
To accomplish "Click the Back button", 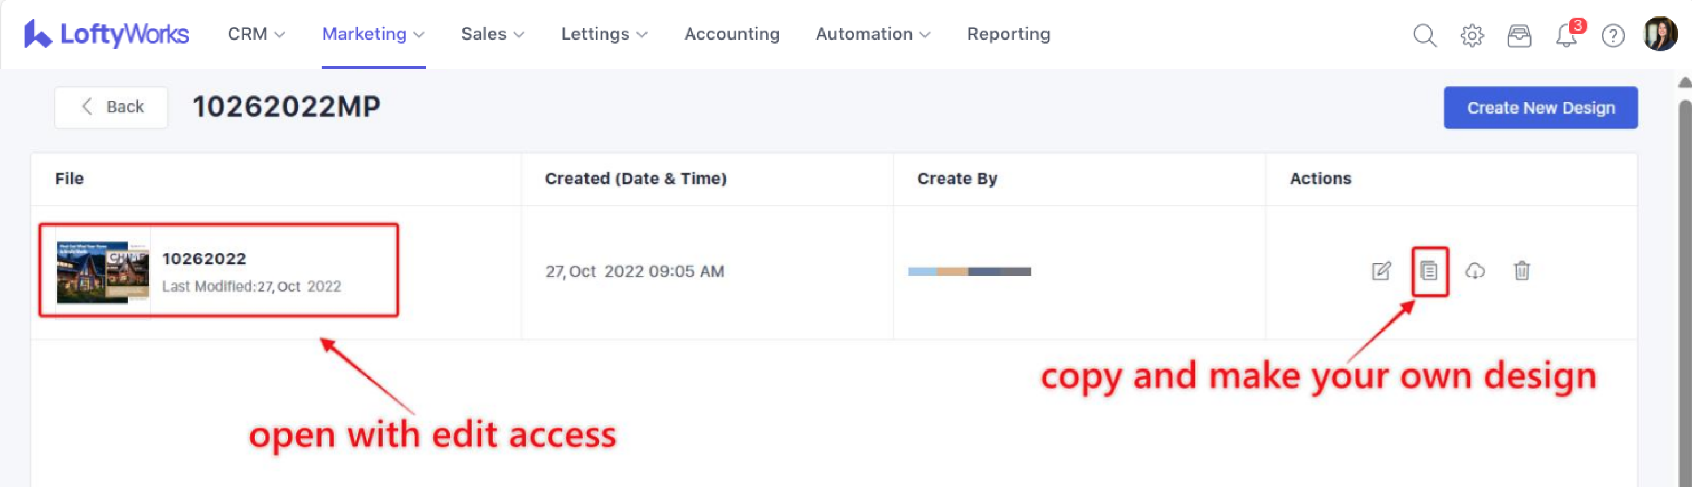I will coord(111,107).
